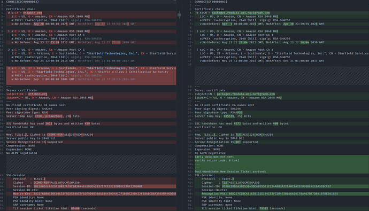Click the added-line marker beside 'Early data was not sent'
The height and width of the screenshot is (211, 369).
point(193,157)
